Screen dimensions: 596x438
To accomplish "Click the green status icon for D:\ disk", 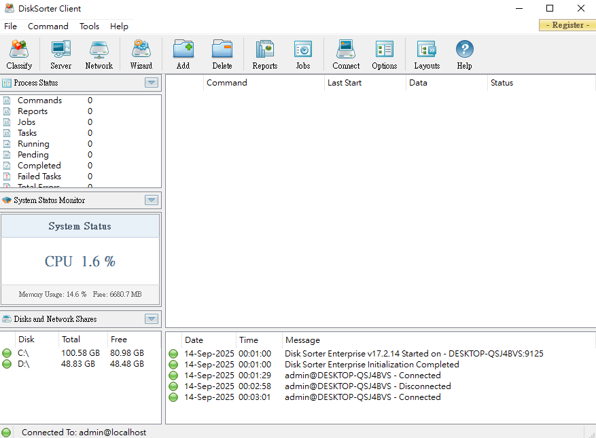I will [x=7, y=364].
